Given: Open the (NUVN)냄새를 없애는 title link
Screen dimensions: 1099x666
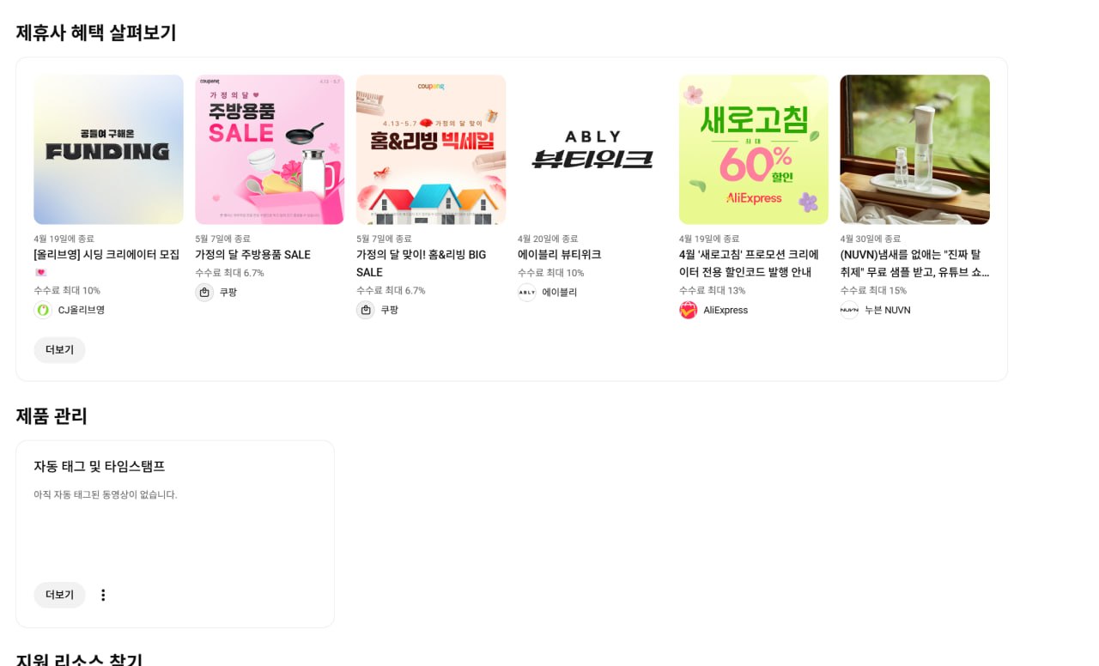Looking at the screenshot, I should click(x=914, y=263).
